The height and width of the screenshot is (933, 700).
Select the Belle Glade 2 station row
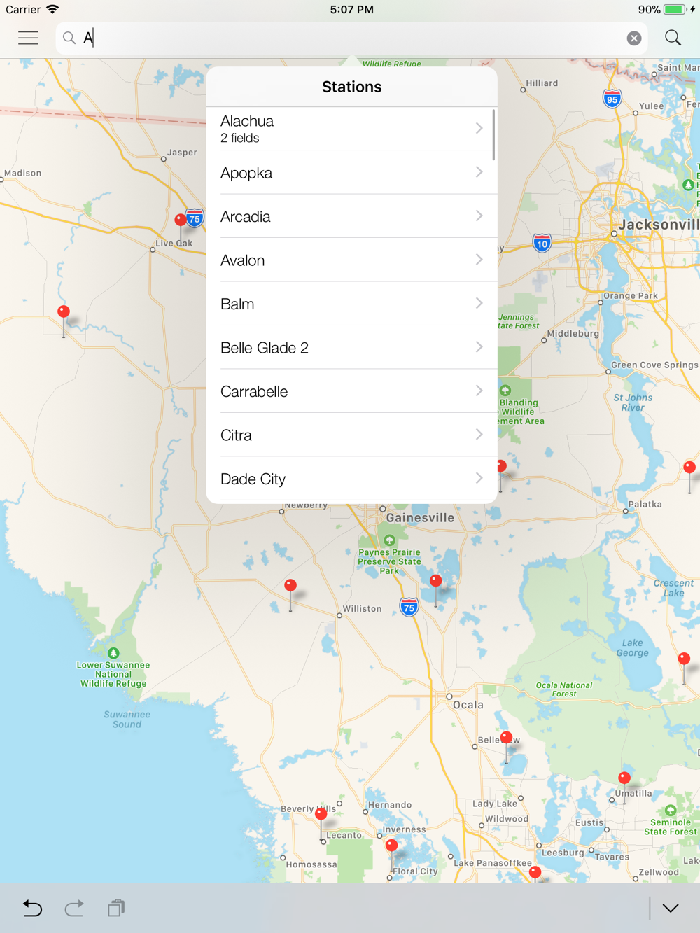pyautogui.click(x=351, y=347)
